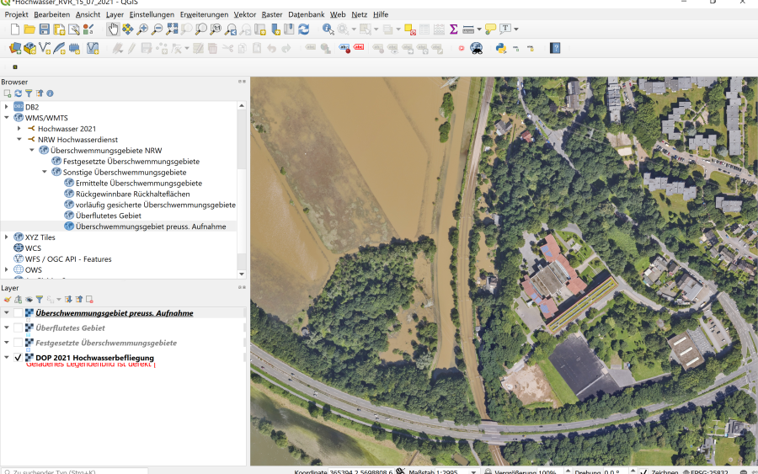The image size is (758, 474).
Task: Collapse the WMS/WMTS browser node
Action: [7, 118]
